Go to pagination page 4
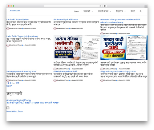 12,83
